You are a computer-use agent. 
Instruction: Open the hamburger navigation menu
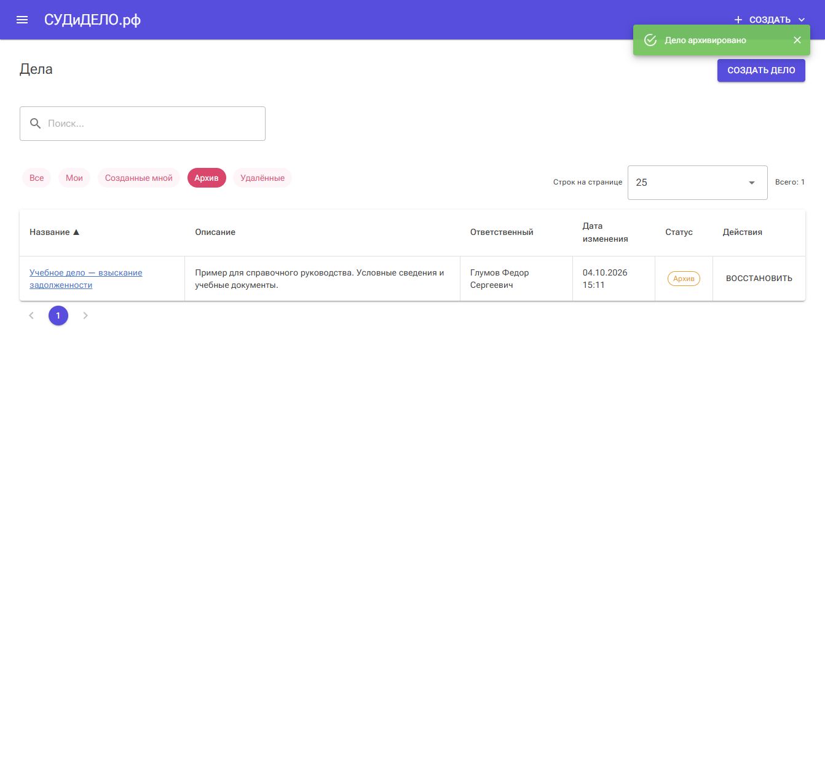point(22,20)
